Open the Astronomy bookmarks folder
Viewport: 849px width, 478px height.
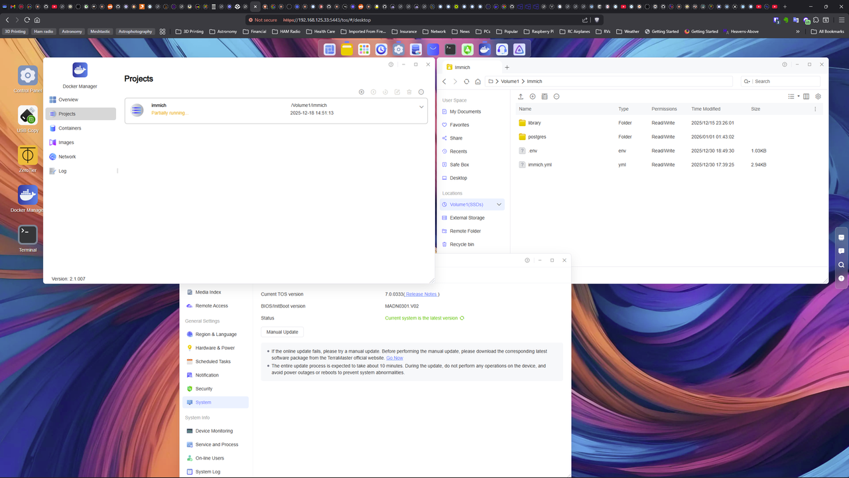[x=222, y=31]
